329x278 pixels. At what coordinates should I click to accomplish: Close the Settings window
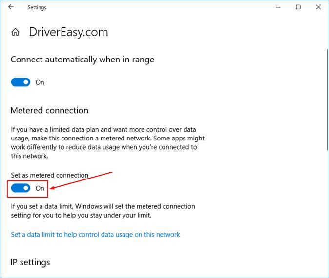318,7
